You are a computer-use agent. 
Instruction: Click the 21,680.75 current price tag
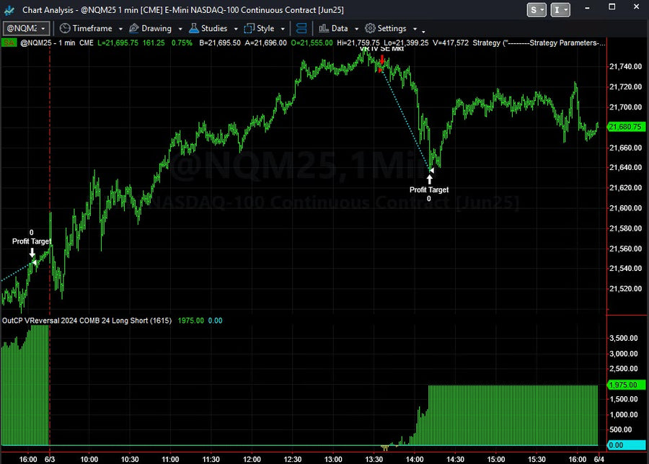pyautogui.click(x=626, y=127)
